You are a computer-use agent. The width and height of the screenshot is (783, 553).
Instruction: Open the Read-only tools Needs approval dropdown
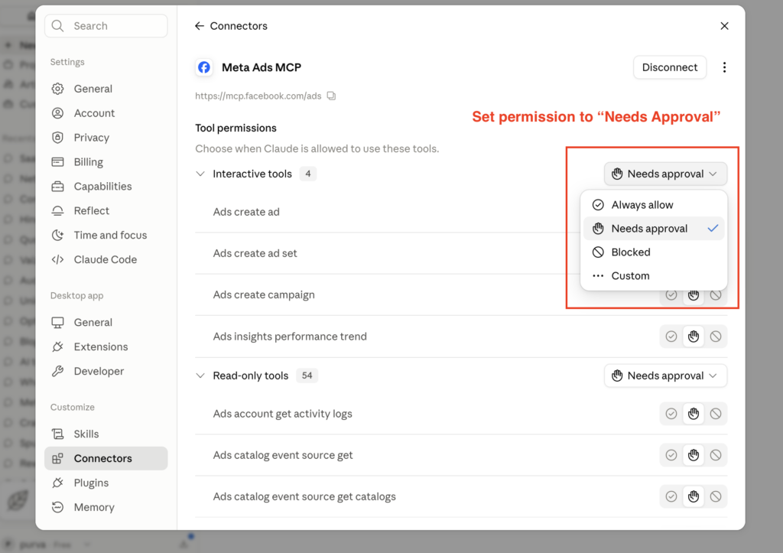click(665, 376)
